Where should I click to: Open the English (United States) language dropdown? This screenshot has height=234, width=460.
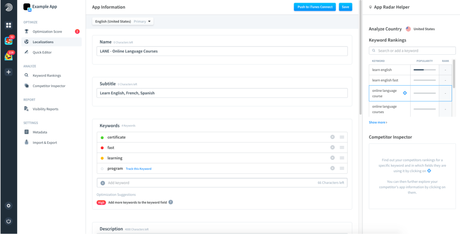coord(123,22)
